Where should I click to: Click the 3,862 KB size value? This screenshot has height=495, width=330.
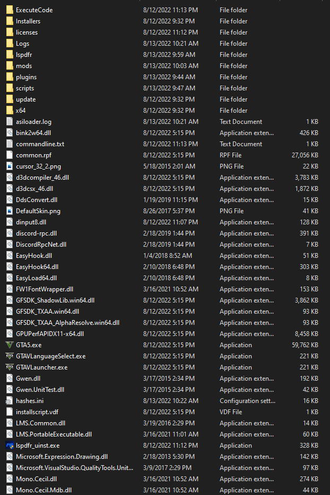point(306,300)
